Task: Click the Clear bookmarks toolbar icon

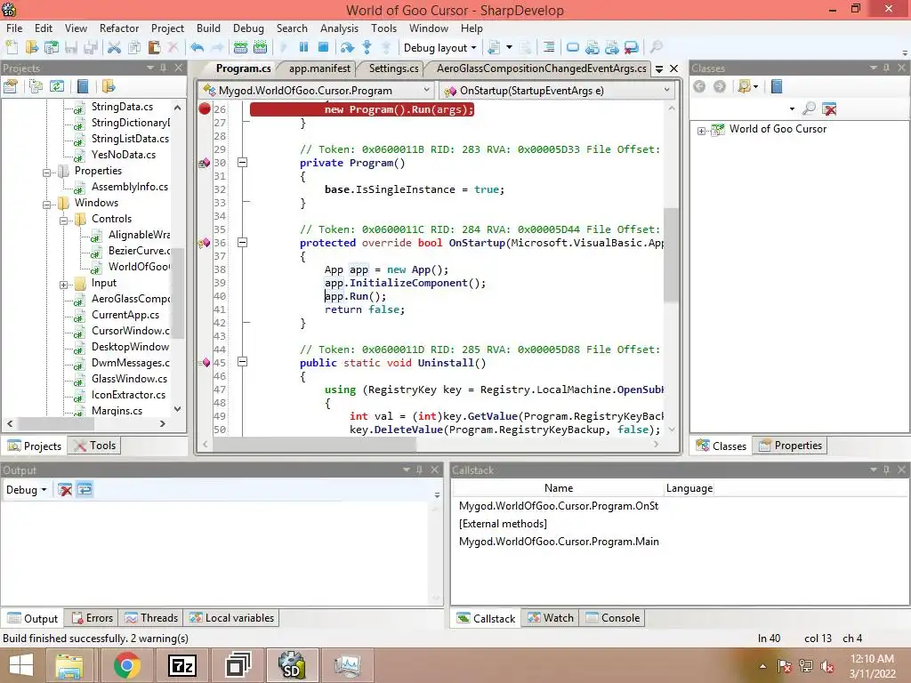Action: coord(632,48)
